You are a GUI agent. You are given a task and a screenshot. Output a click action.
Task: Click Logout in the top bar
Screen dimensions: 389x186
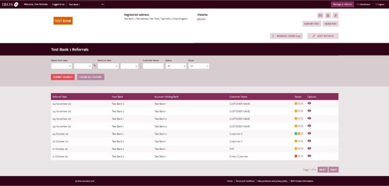coord(380,4)
